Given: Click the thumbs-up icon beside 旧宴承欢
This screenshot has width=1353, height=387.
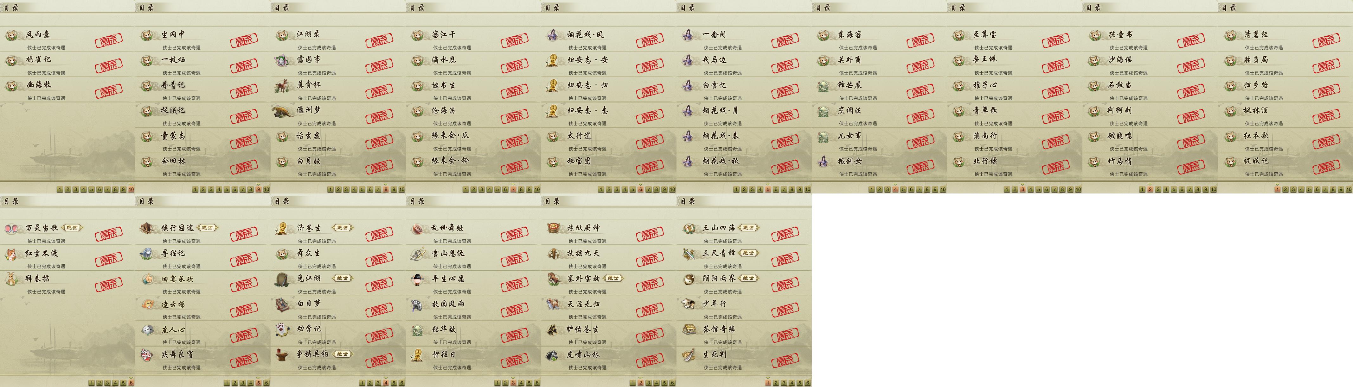Looking at the screenshot, I should pyautogui.click(x=147, y=279).
